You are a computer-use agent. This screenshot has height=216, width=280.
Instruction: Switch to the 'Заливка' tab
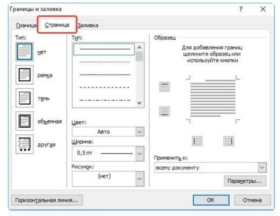[x=88, y=26]
